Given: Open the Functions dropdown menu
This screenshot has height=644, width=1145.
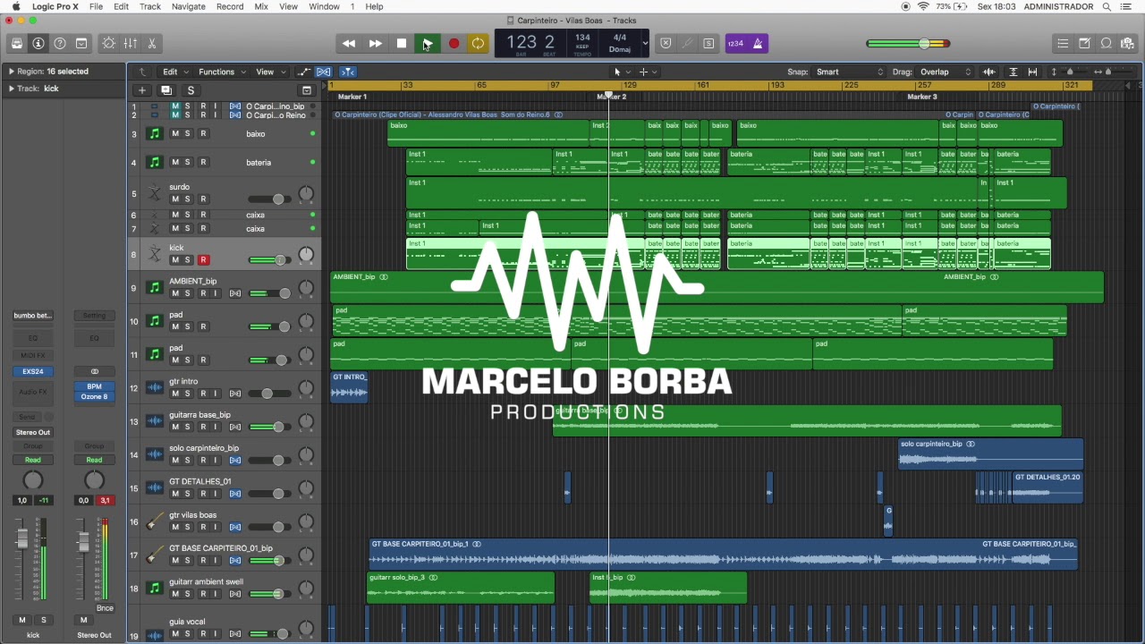Looking at the screenshot, I should tap(221, 72).
